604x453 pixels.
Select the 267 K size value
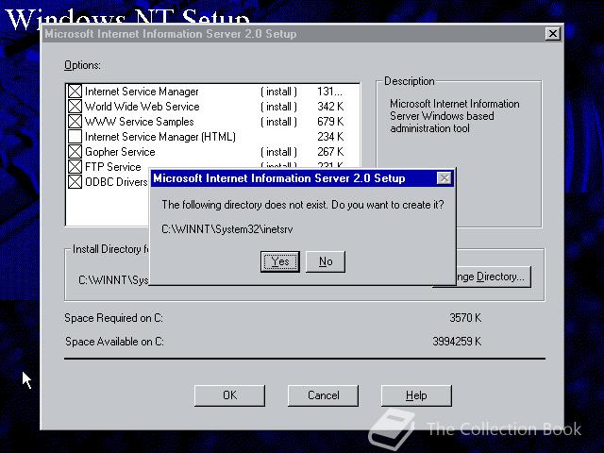pyautogui.click(x=330, y=151)
